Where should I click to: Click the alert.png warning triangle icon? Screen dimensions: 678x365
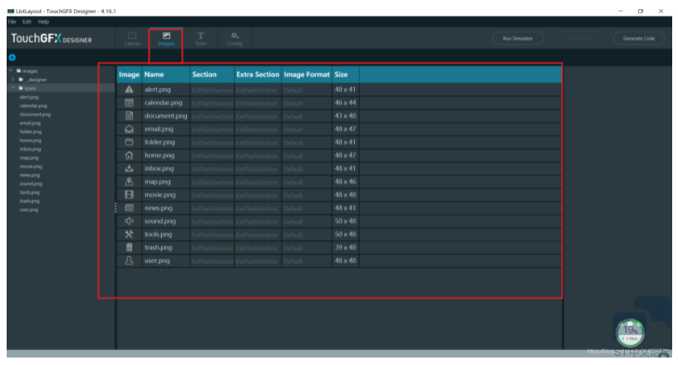[x=129, y=90]
